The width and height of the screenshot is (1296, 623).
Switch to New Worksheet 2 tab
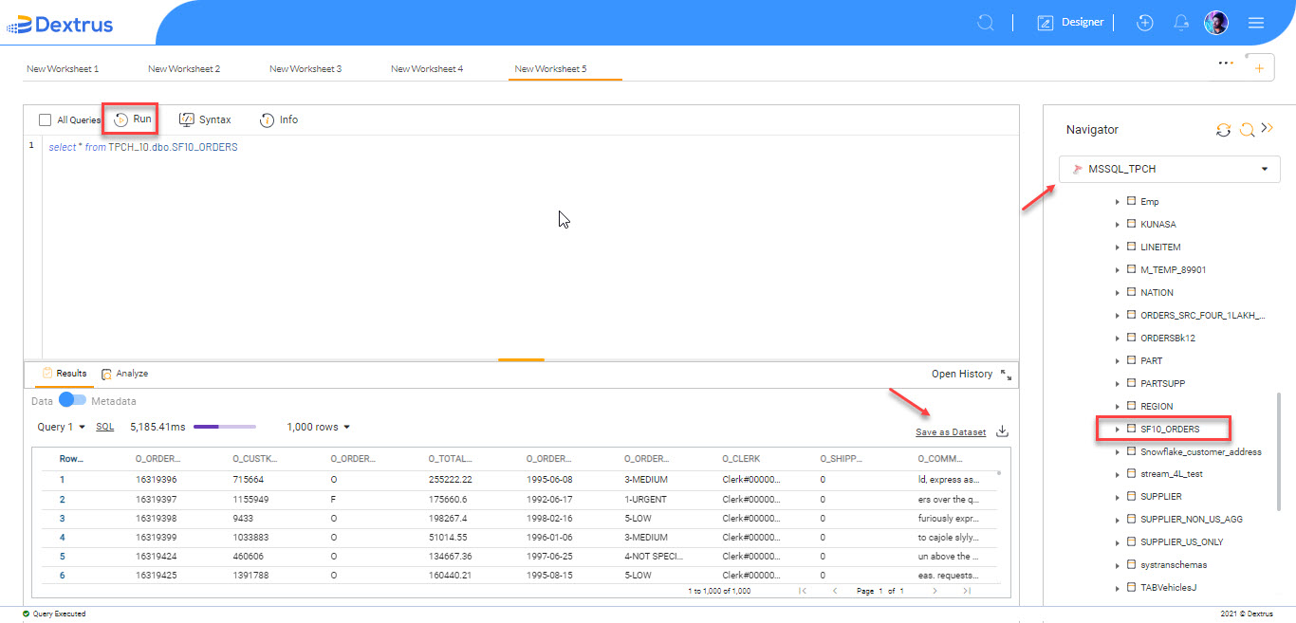click(x=184, y=69)
